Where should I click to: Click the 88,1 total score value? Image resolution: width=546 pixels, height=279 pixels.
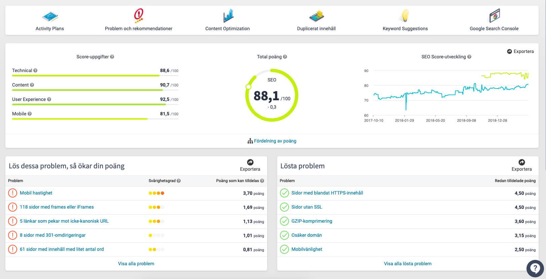pos(266,96)
